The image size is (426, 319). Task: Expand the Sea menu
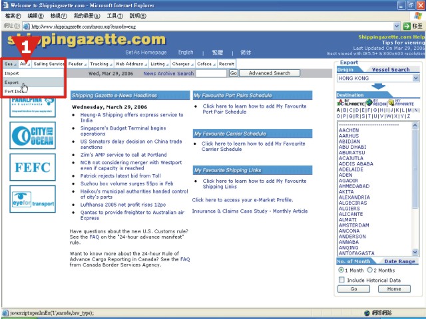(x=11, y=64)
